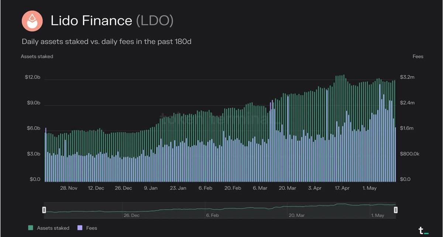
Task: Click the "(LDO)" ticker text
Action: [155, 21]
